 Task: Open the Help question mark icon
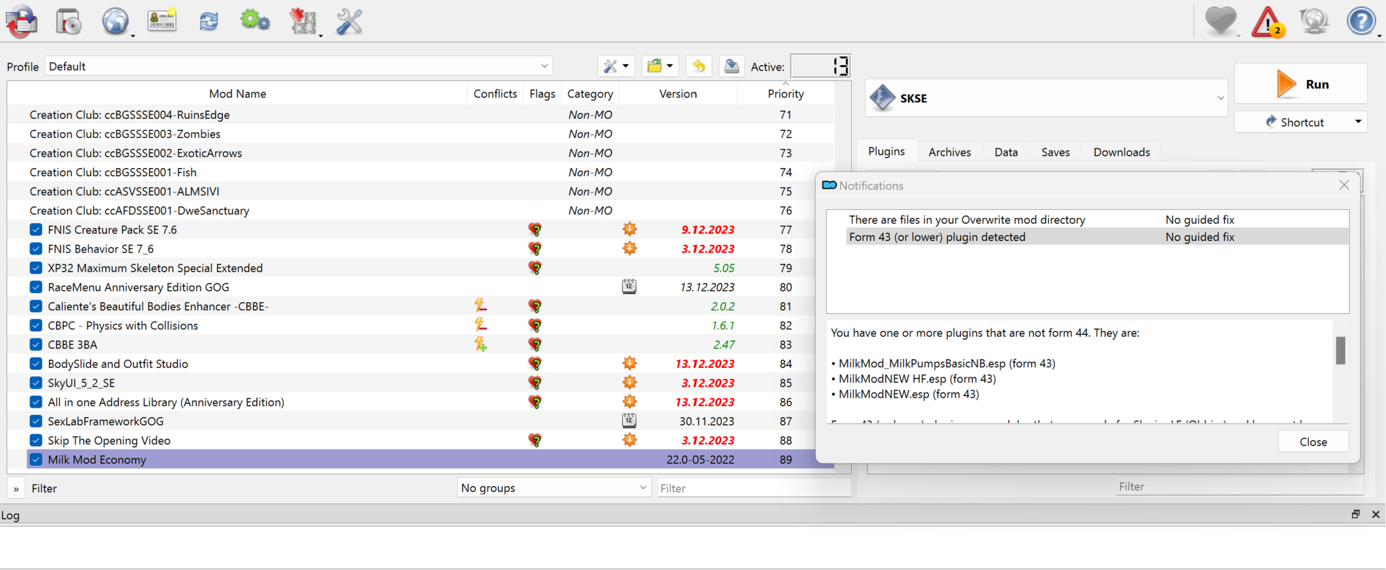point(1361,21)
